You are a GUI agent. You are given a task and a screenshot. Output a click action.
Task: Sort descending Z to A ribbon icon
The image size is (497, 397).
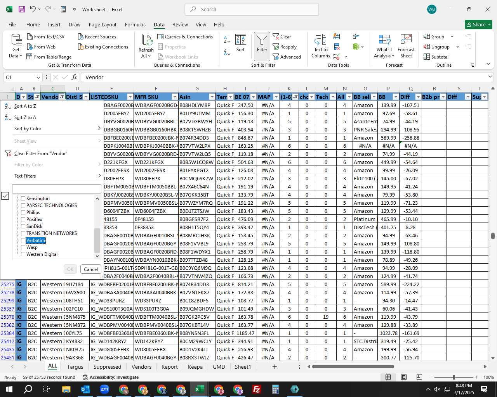227,52
